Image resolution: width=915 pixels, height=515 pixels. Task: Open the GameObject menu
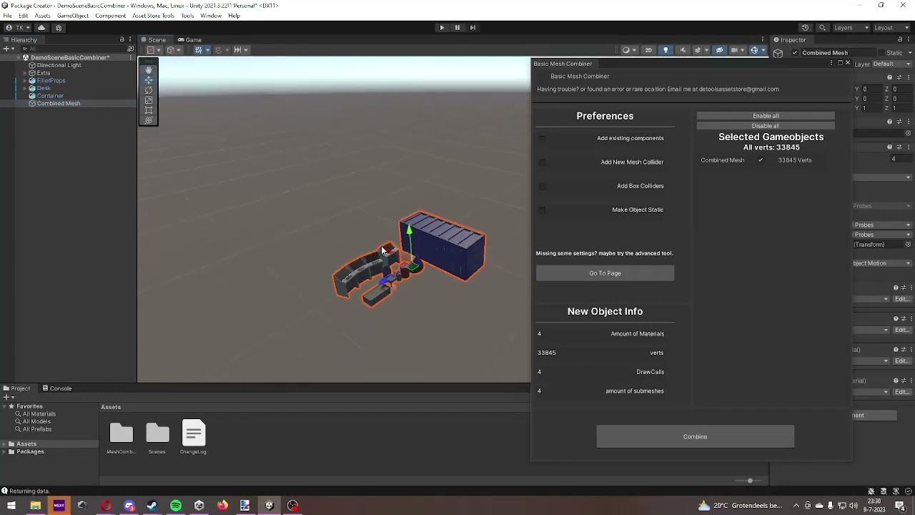73,16
